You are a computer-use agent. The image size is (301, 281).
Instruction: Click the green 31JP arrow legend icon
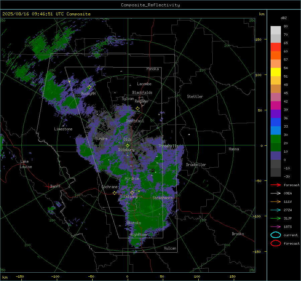pyautogui.click(x=276, y=218)
